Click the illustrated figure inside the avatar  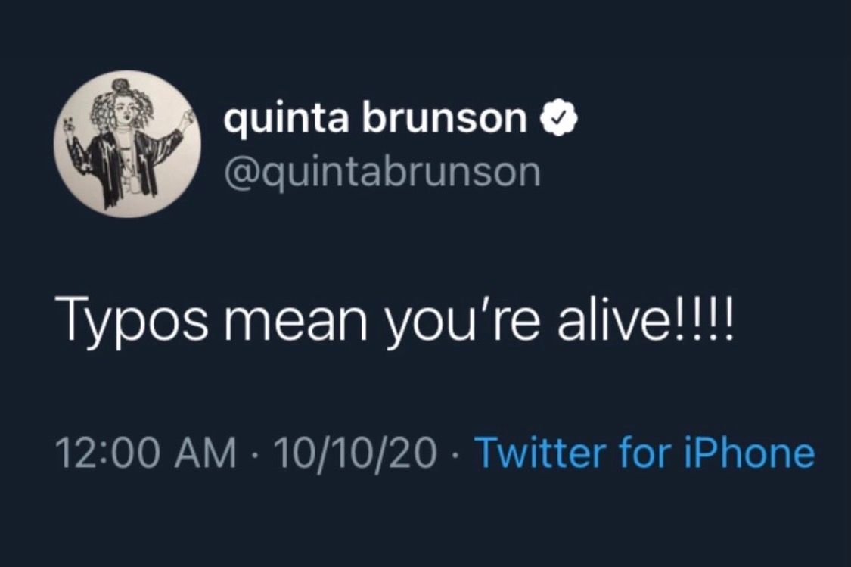[126, 148]
